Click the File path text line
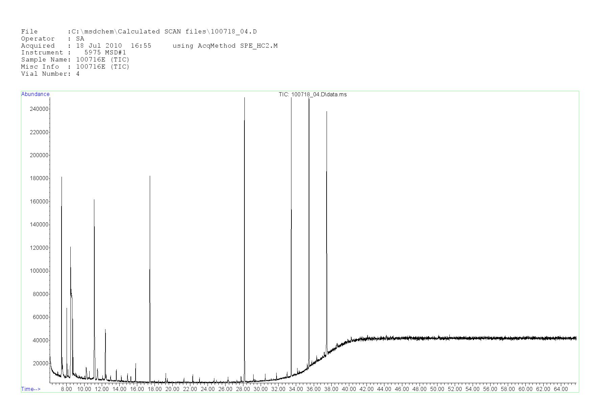The image size is (593, 419). click(139, 32)
